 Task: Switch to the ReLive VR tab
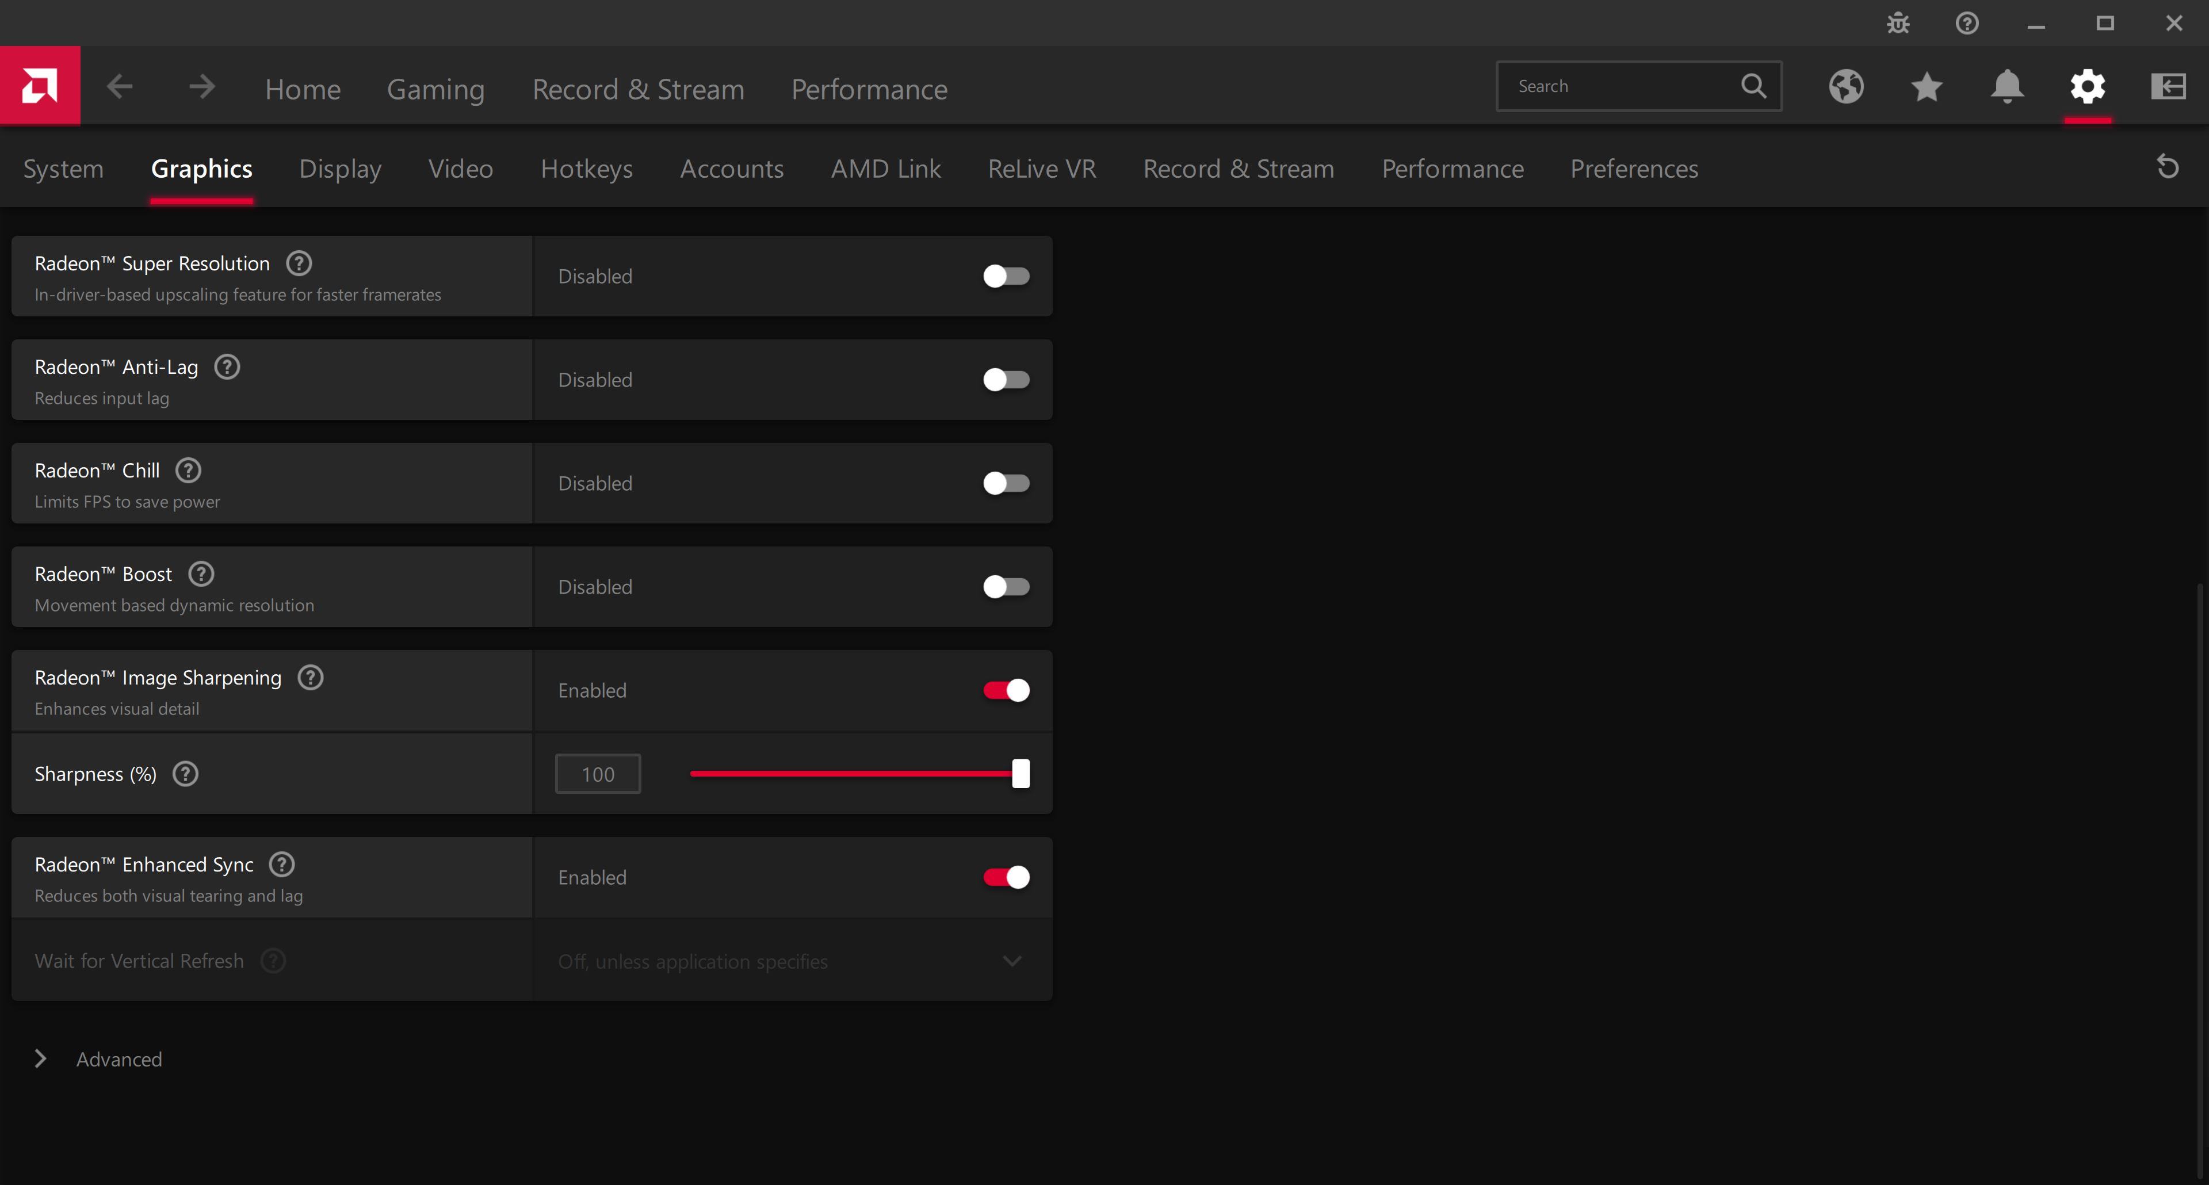tap(1042, 169)
